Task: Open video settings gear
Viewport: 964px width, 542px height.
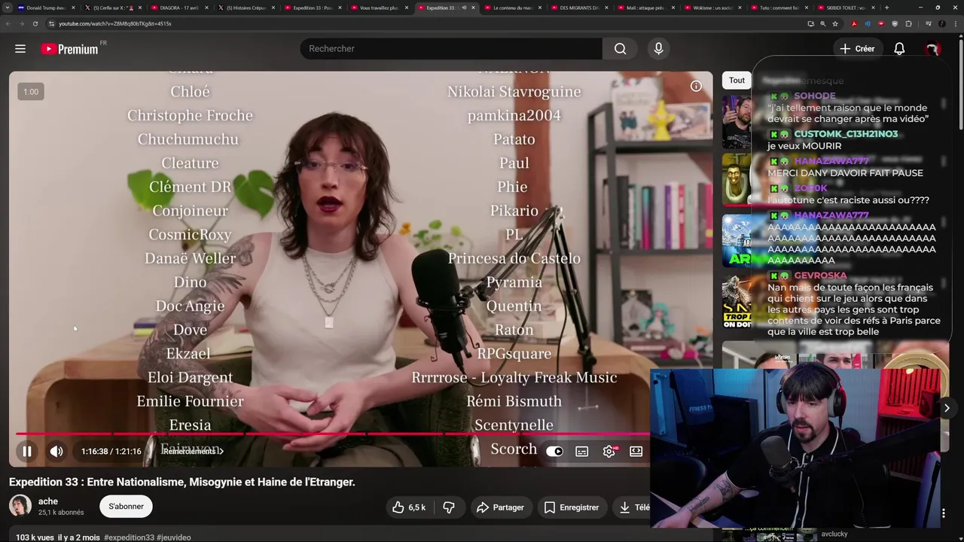Action: point(609,451)
